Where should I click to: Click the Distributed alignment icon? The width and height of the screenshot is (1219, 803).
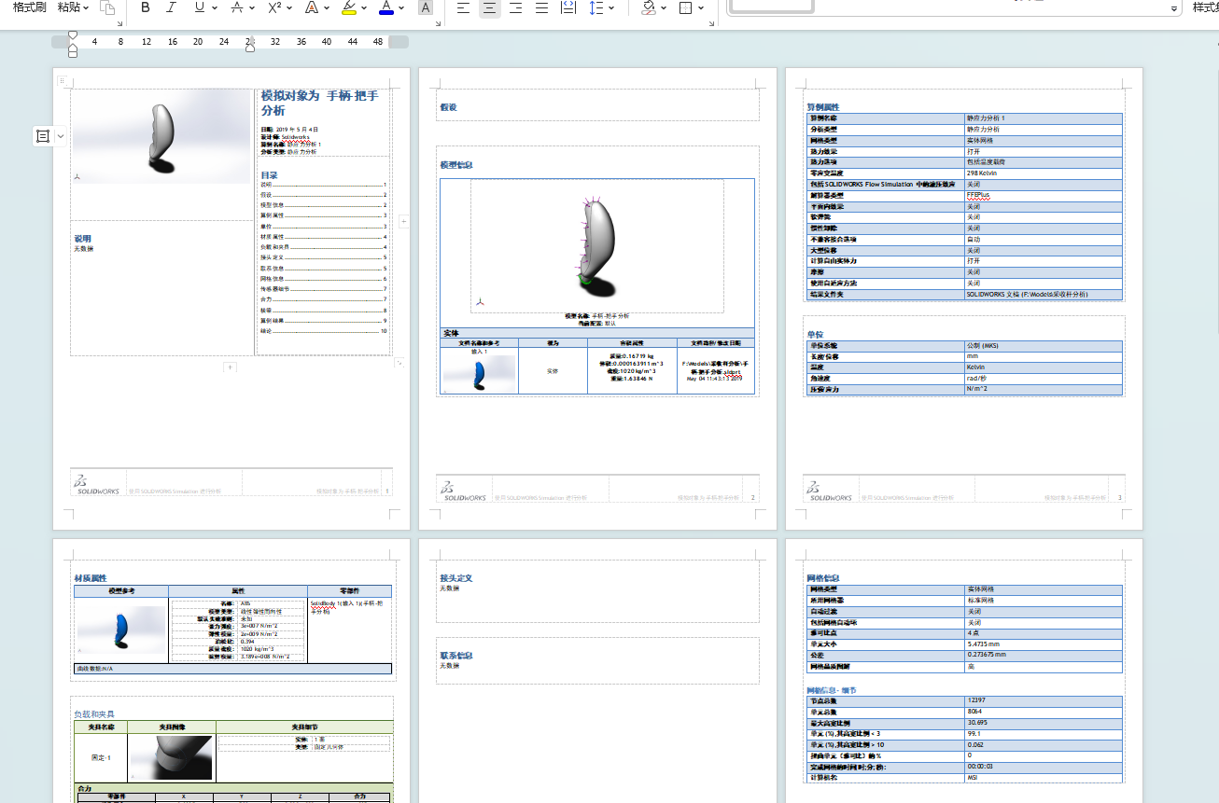point(567,7)
